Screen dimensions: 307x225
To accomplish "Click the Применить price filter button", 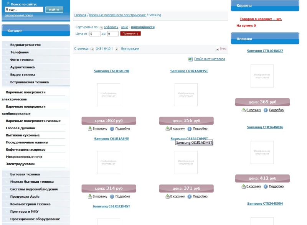I will pyautogui.click(x=130, y=33).
